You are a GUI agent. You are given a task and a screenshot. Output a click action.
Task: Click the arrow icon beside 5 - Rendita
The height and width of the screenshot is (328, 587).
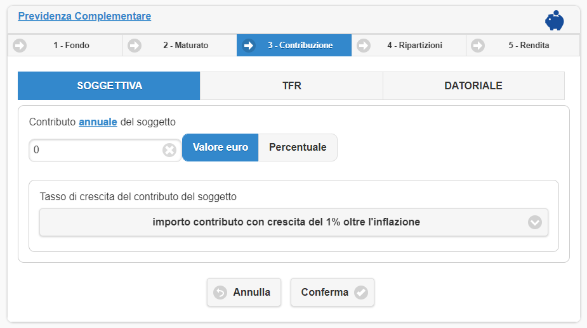478,46
